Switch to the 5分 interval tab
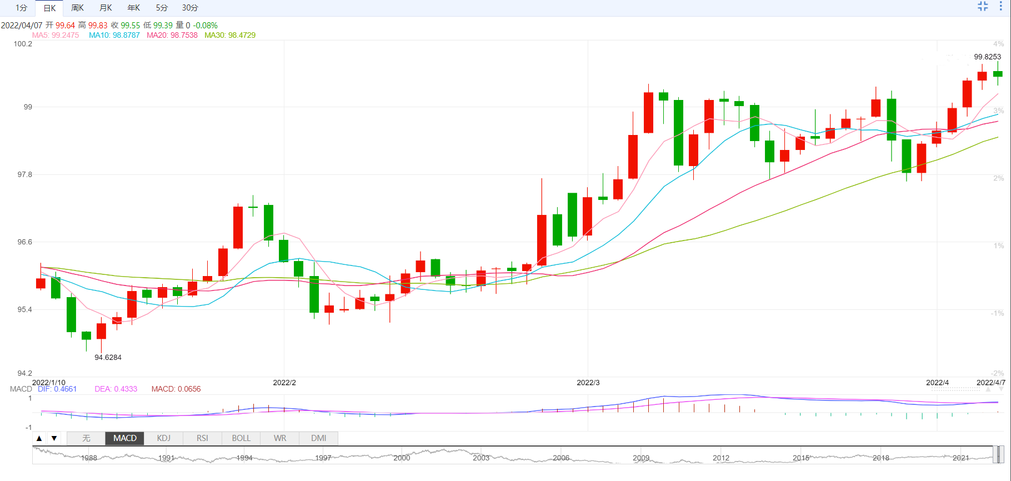The width and height of the screenshot is (1011, 481). 162,8
